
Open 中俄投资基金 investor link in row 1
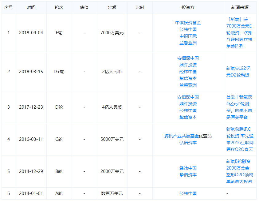188,23
